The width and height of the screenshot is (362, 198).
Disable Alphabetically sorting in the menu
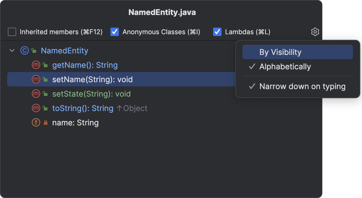pos(285,67)
